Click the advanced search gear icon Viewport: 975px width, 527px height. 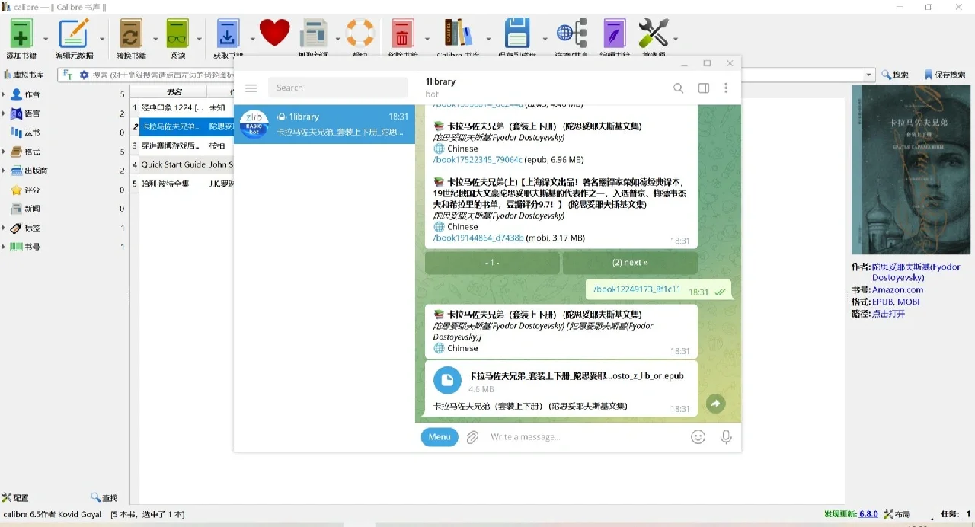[x=84, y=75]
